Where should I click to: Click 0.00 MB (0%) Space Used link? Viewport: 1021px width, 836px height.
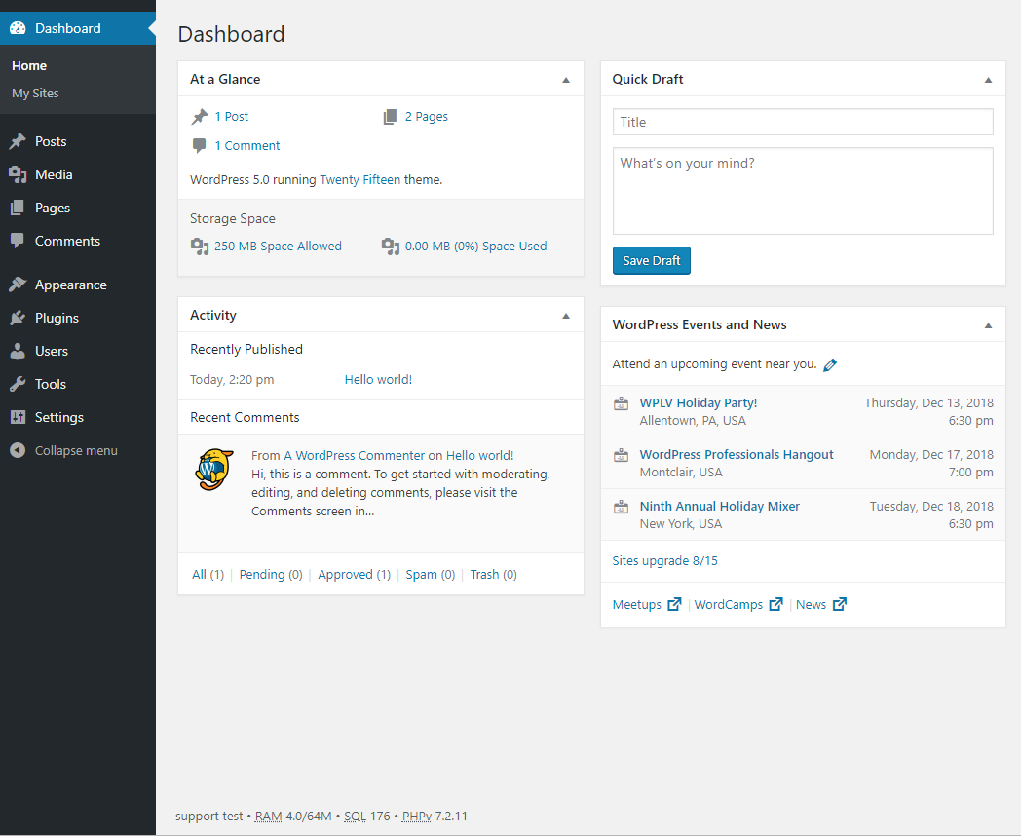tap(476, 247)
